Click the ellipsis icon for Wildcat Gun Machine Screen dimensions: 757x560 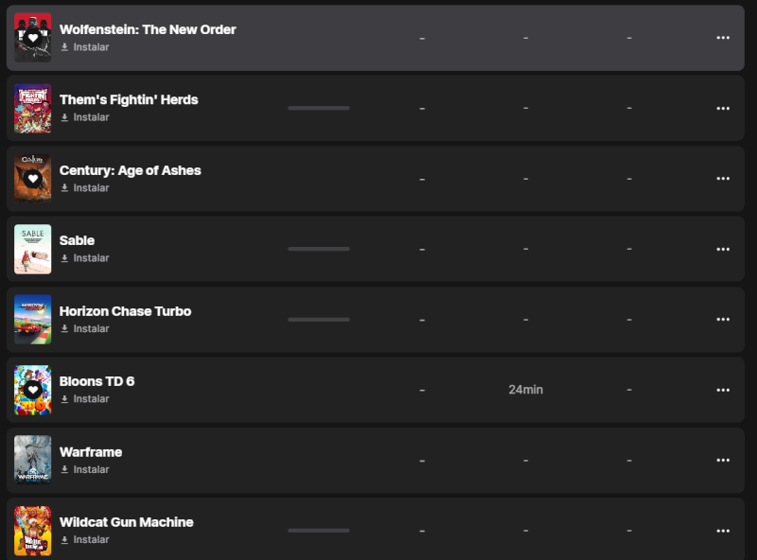723,531
